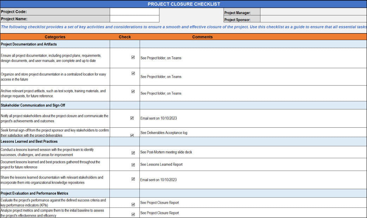Toggle the seek formal sign-off checkbox
Viewport: 367px width, 218px height.
(132, 135)
